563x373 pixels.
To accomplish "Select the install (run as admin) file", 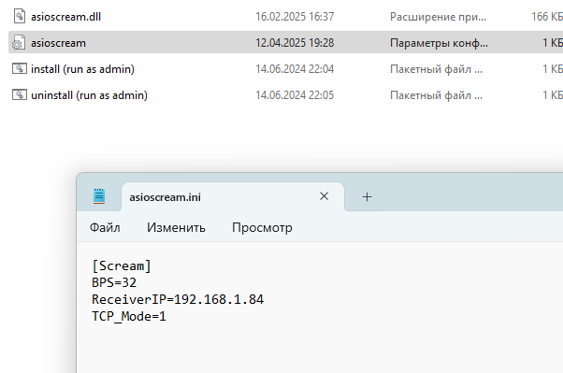I will tap(82, 69).
